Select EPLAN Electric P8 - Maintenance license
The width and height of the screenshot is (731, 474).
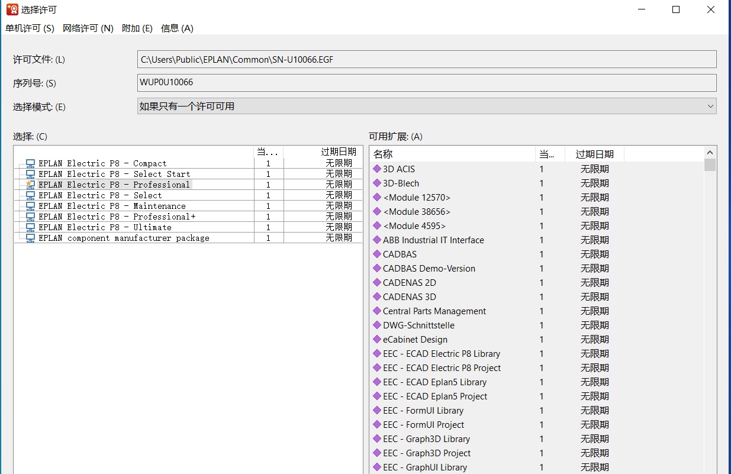point(112,206)
